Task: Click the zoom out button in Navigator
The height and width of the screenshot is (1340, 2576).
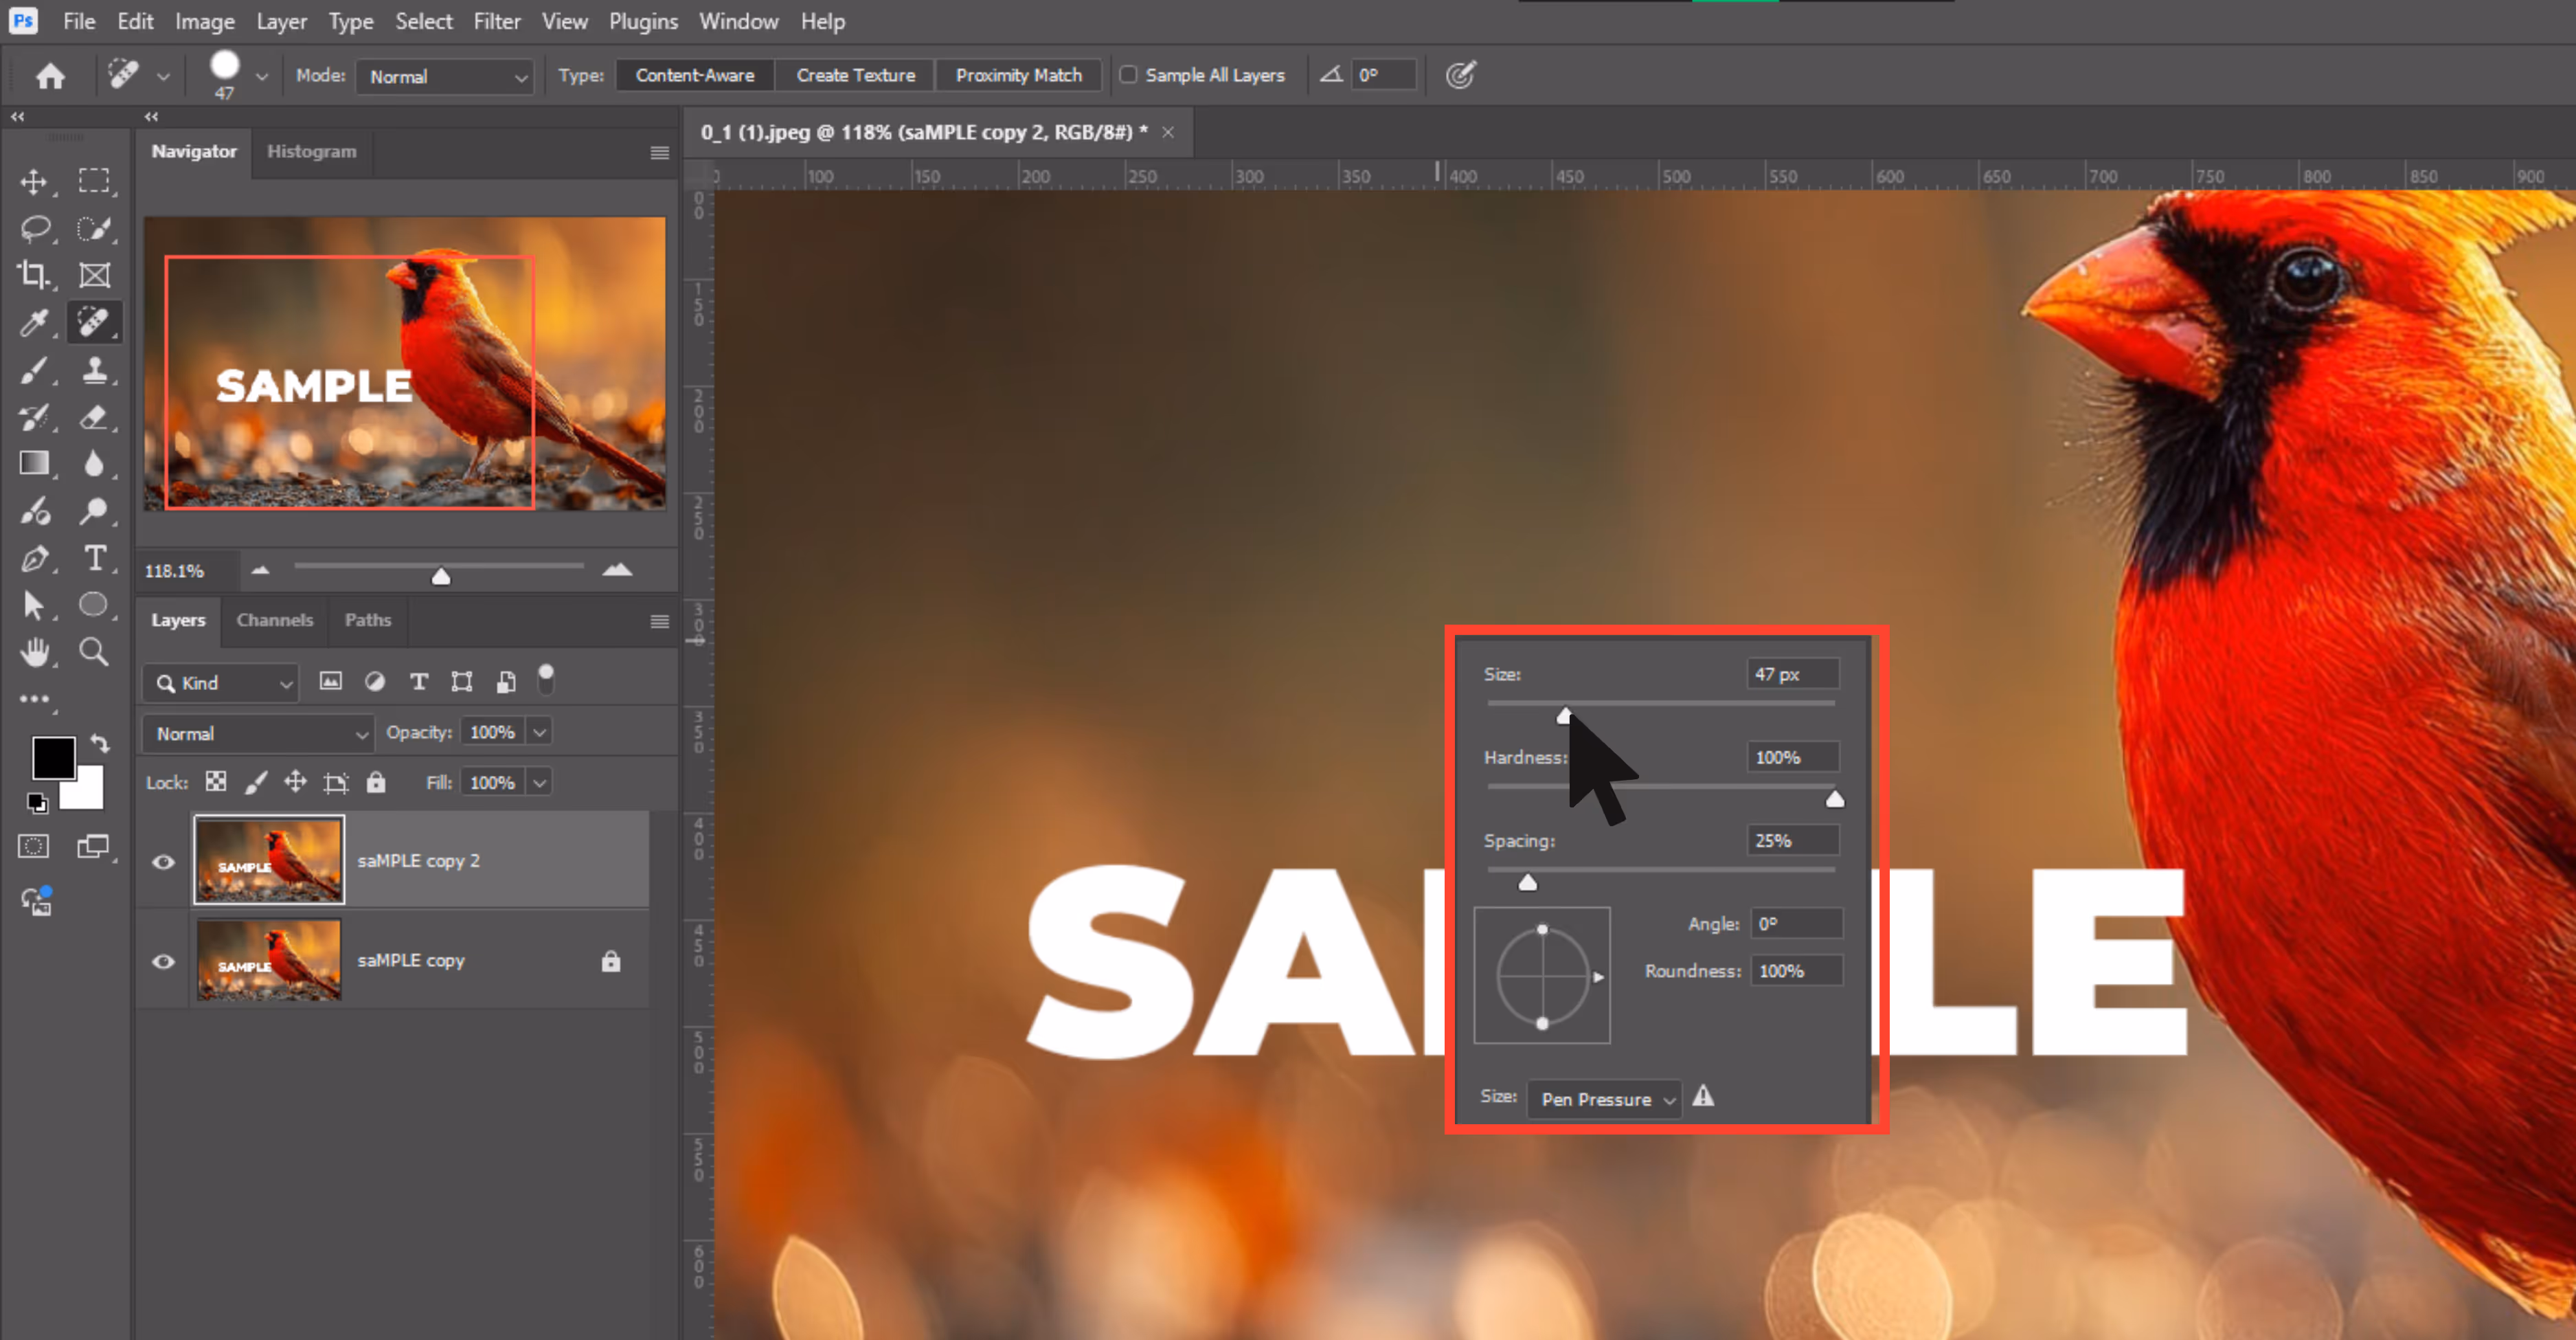Action: [x=260, y=570]
